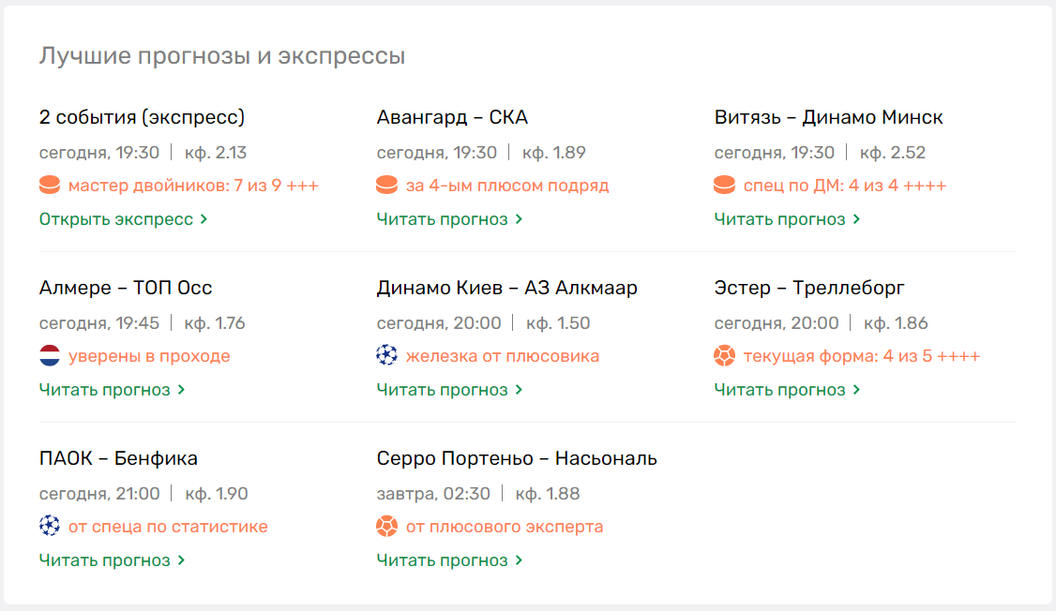
Task: Click the '2 события (экспресс)' title
Action: click(141, 116)
